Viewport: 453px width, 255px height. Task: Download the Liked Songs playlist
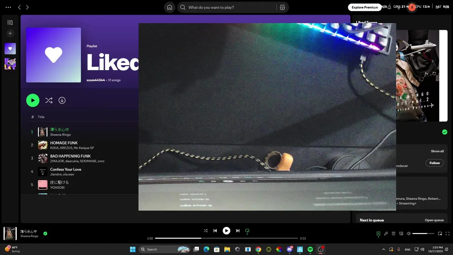point(62,100)
